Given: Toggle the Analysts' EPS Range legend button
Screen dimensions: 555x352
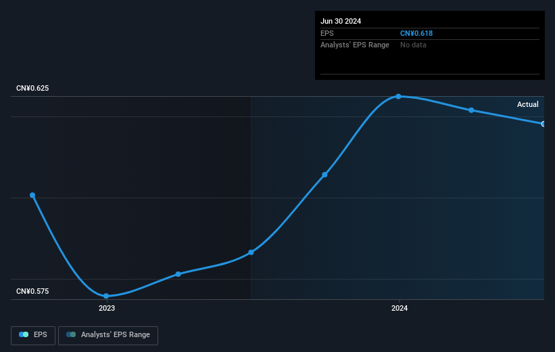Looking at the screenshot, I should (x=108, y=335).
